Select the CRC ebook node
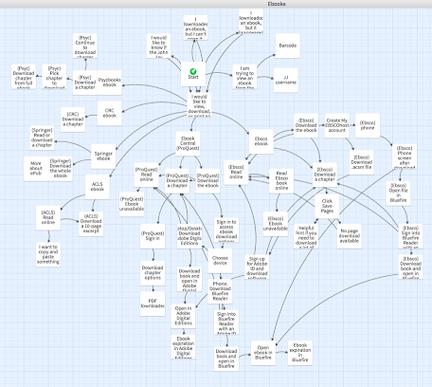 tap(110, 113)
